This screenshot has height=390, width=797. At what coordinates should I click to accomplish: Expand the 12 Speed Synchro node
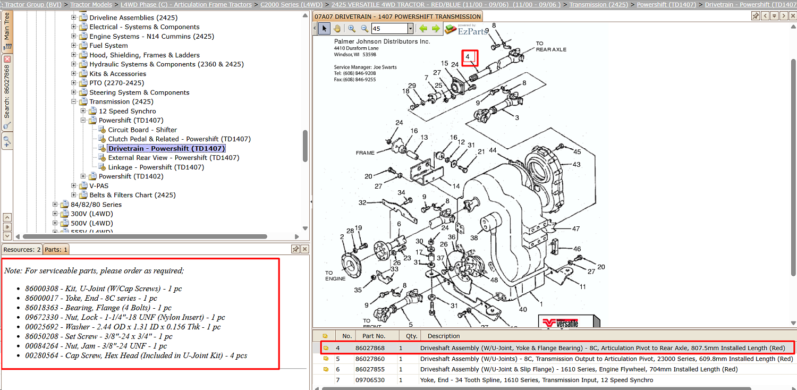pyautogui.click(x=83, y=111)
